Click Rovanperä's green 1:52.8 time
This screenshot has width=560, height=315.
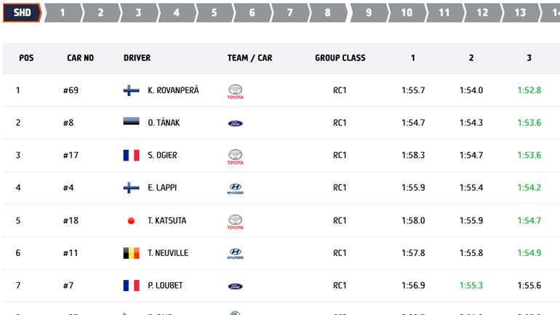click(x=529, y=90)
